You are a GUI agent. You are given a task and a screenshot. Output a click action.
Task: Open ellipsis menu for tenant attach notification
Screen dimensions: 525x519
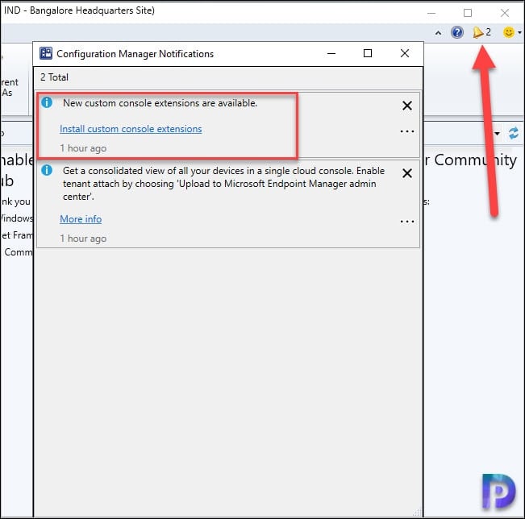click(407, 221)
